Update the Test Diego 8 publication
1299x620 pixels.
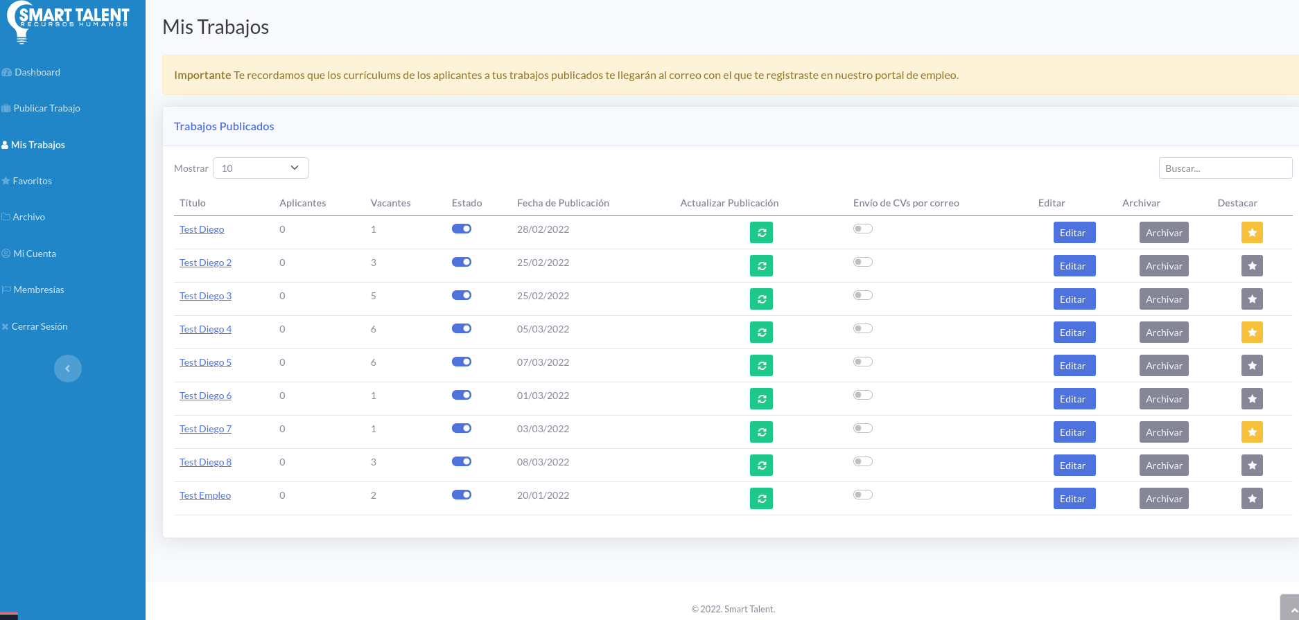pyautogui.click(x=761, y=466)
